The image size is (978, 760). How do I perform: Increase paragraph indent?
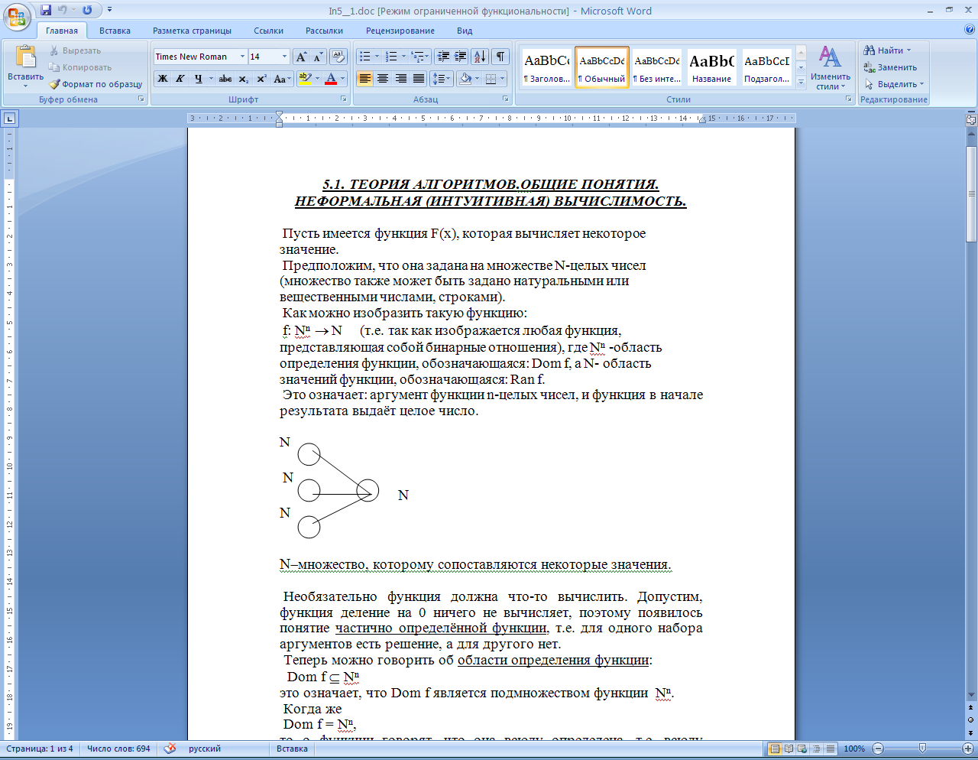tap(460, 57)
